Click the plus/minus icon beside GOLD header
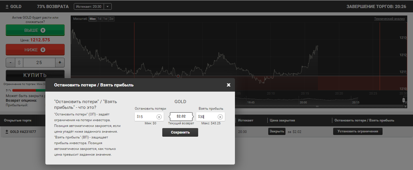This screenshot has height=170, width=413. point(7,6)
